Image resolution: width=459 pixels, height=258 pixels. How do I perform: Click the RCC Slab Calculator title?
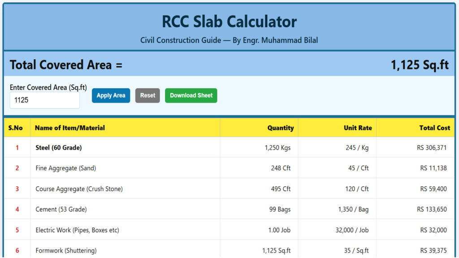tap(229, 21)
